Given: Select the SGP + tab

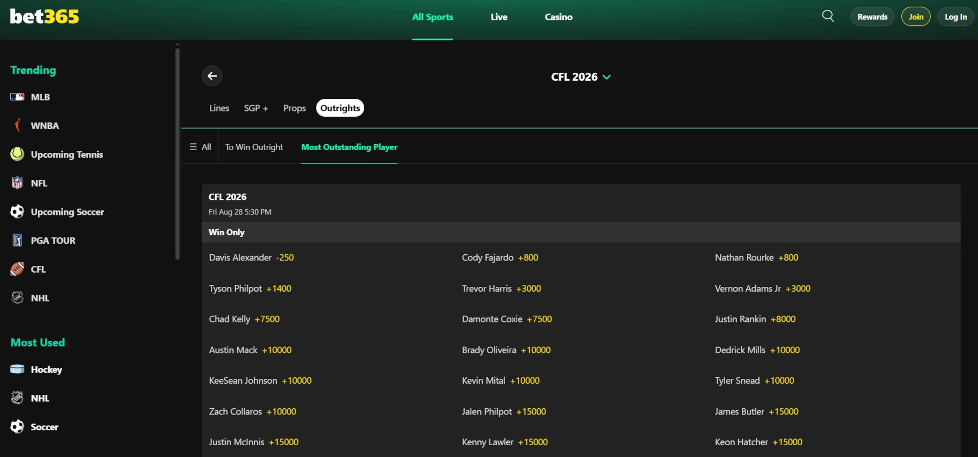Looking at the screenshot, I should pyautogui.click(x=256, y=108).
